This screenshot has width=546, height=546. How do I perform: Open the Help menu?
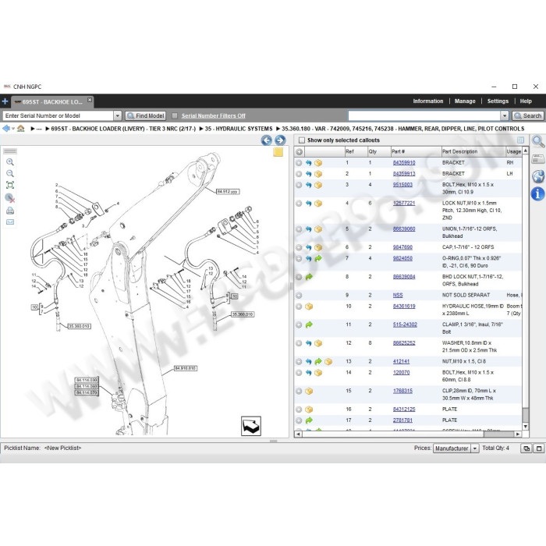click(x=526, y=101)
